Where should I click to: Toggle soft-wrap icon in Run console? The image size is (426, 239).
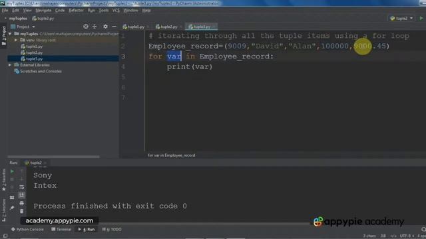click(22, 187)
